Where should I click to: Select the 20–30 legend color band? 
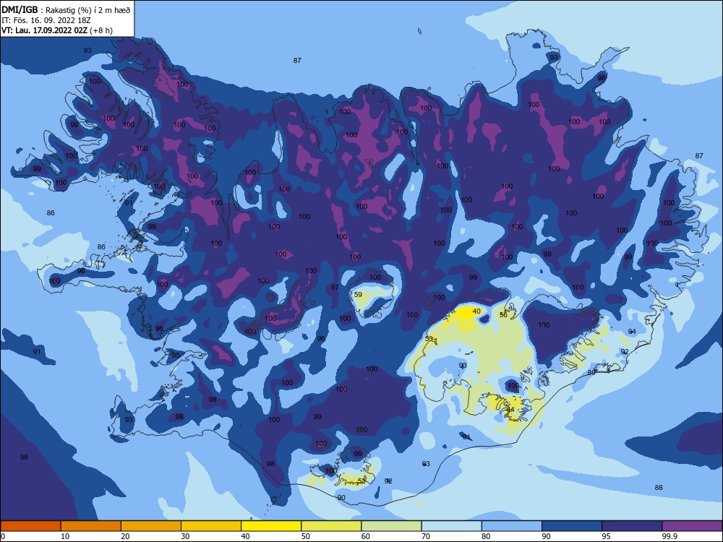[151, 526]
